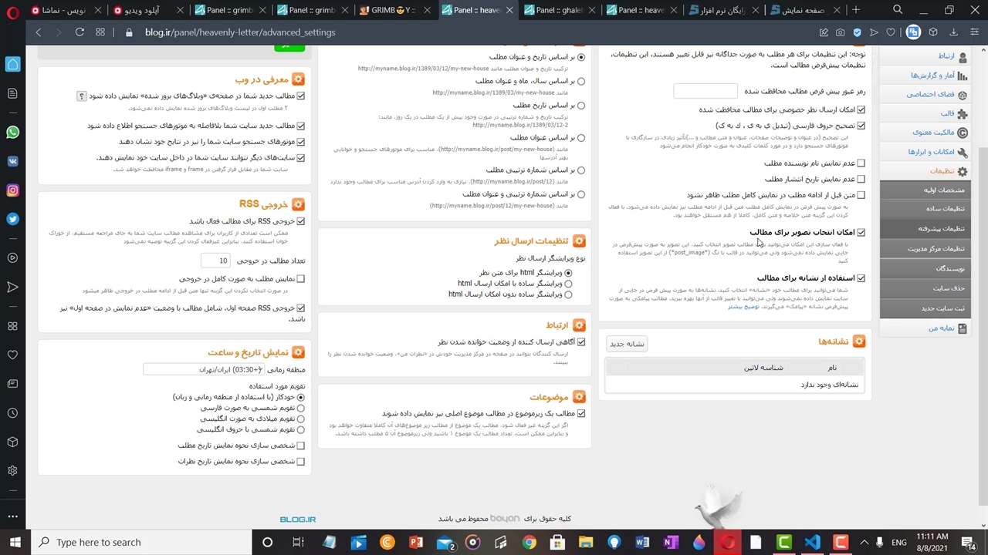Image resolution: width=988 pixels, height=555 pixels.
Task: Reload the page with the refresh icon
Action: tap(80, 32)
